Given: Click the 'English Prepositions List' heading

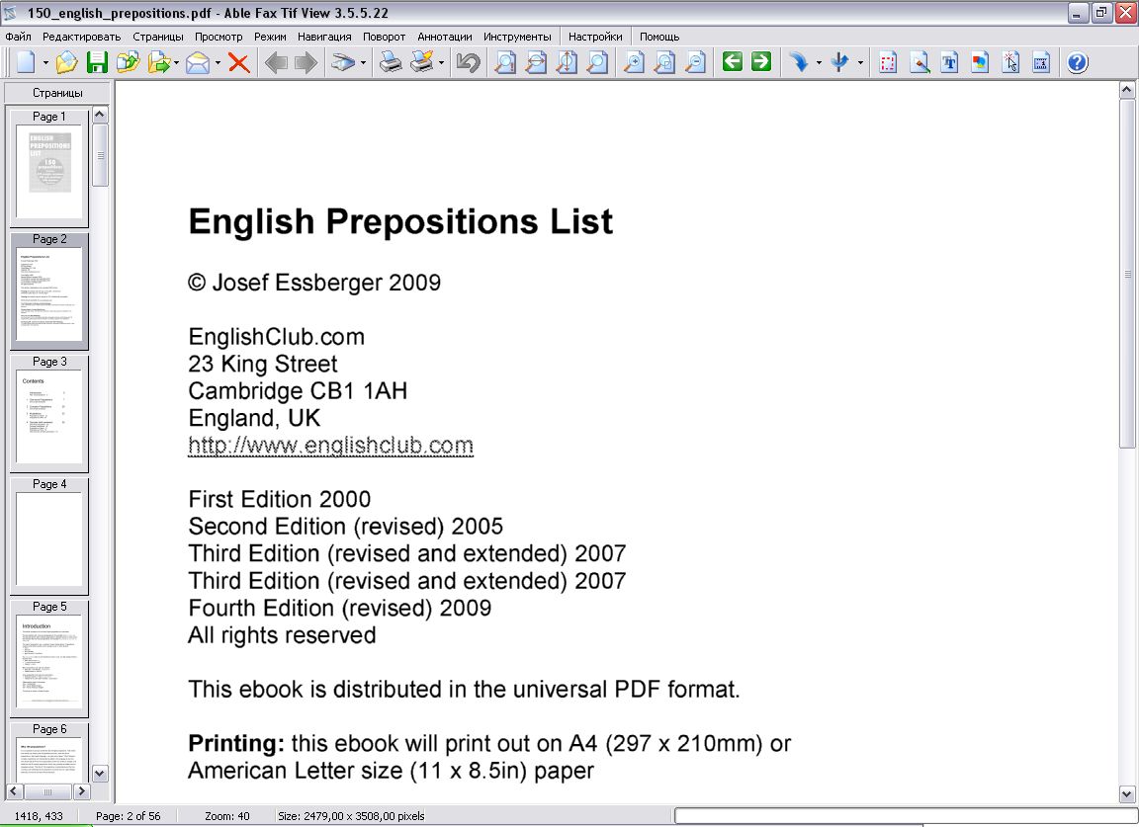Looking at the screenshot, I should click(400, 221).
